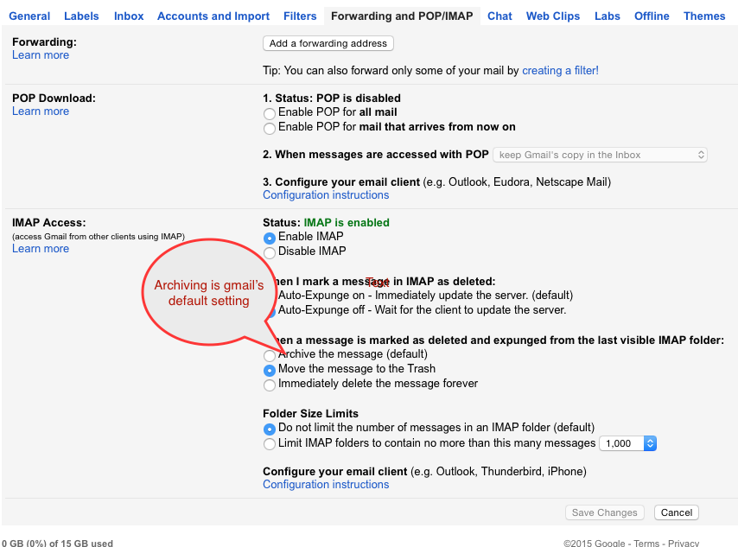Screen dimensions: 738x547
Task: Select Do not limit IMAP folder messages
Action: [270, 429]
